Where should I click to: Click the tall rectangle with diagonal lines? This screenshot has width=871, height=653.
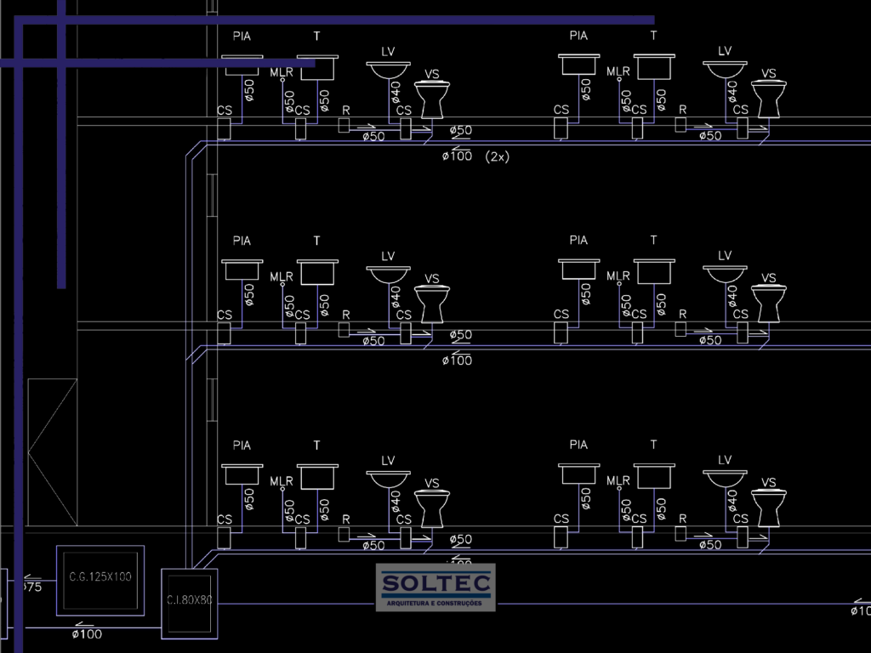pos(53,451)
